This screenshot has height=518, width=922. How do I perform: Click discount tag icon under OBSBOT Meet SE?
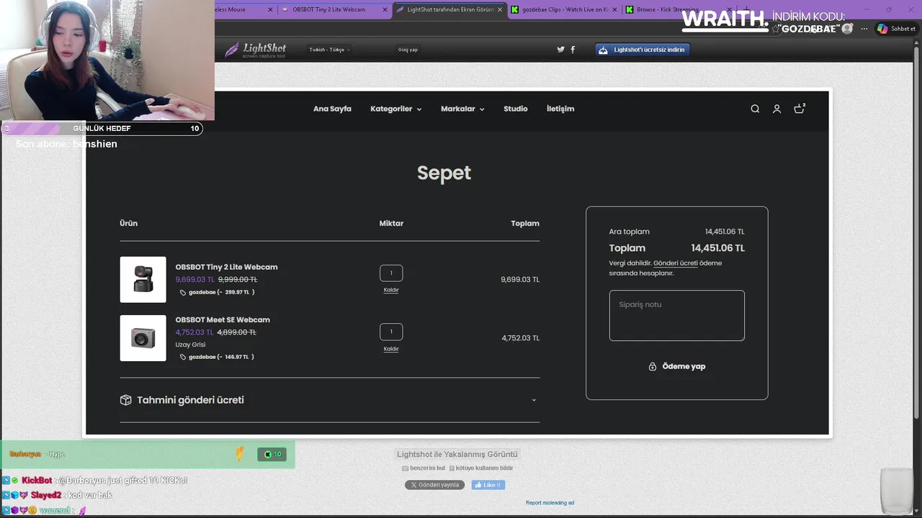(183, 357)
